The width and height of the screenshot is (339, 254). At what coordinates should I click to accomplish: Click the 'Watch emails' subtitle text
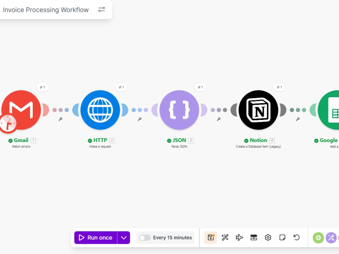point(21,146)
